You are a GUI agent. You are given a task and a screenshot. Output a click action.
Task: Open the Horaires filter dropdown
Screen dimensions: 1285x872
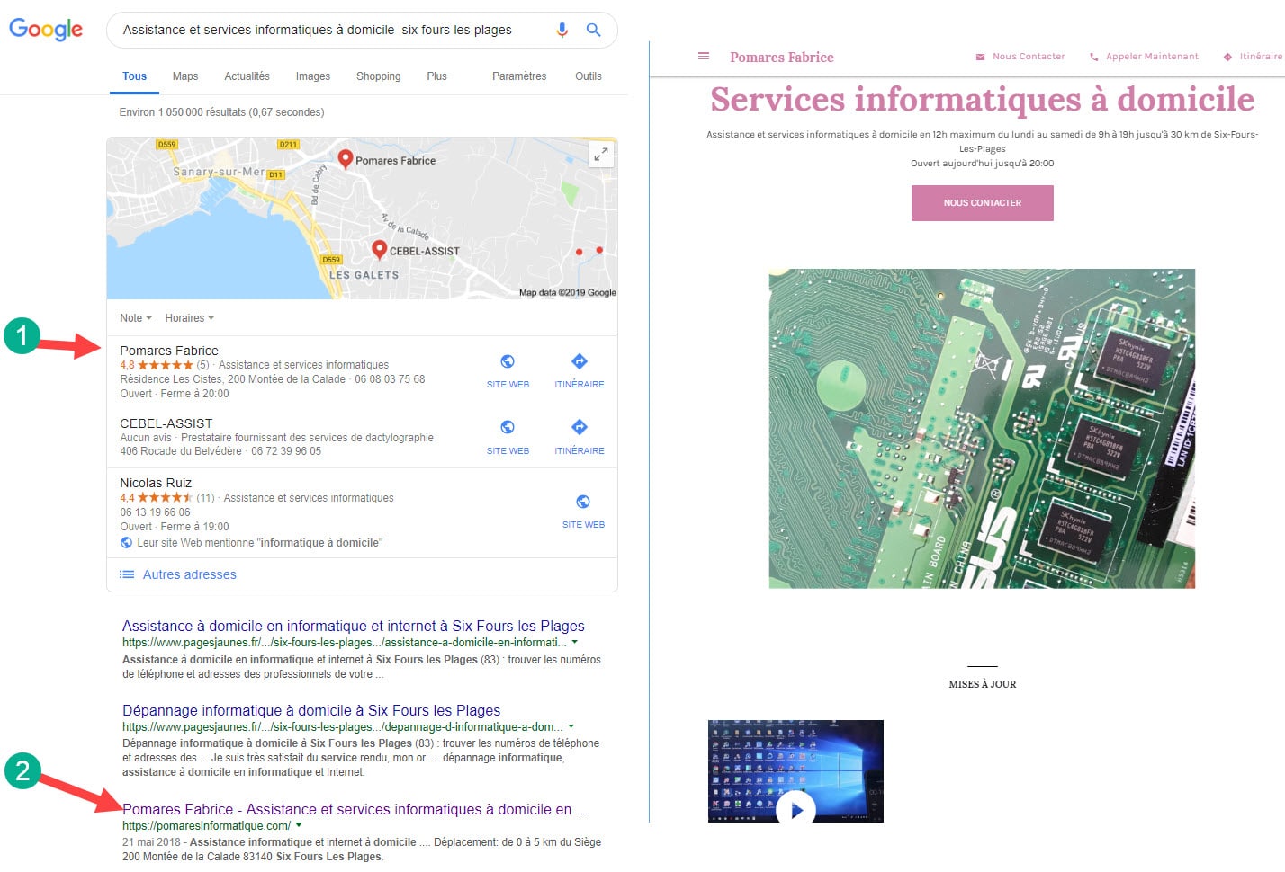pos(189,317)
